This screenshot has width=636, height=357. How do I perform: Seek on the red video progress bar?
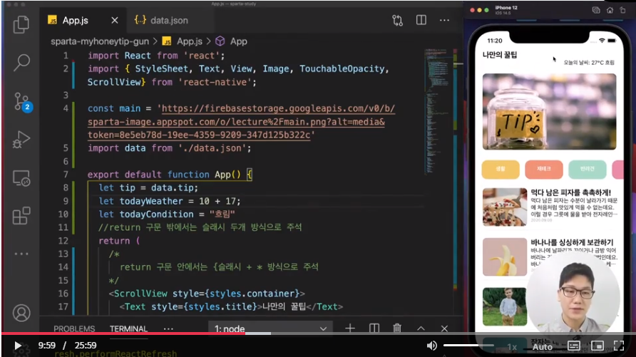pyautogui.click(x=123, y=333)
